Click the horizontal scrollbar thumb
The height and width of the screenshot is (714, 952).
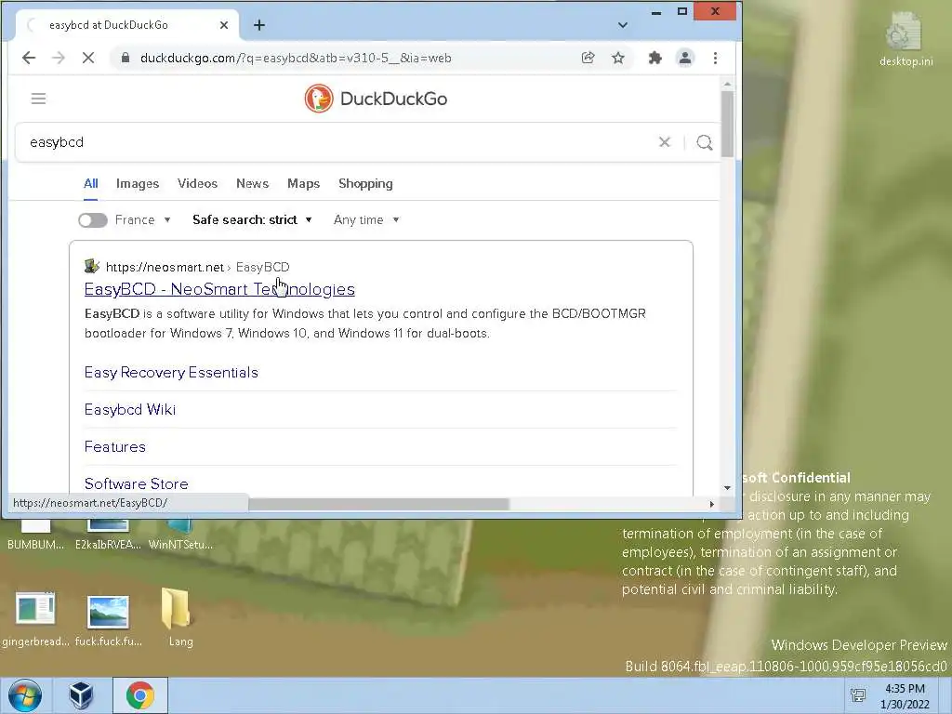pyautogui.click(x=378, y=504)
